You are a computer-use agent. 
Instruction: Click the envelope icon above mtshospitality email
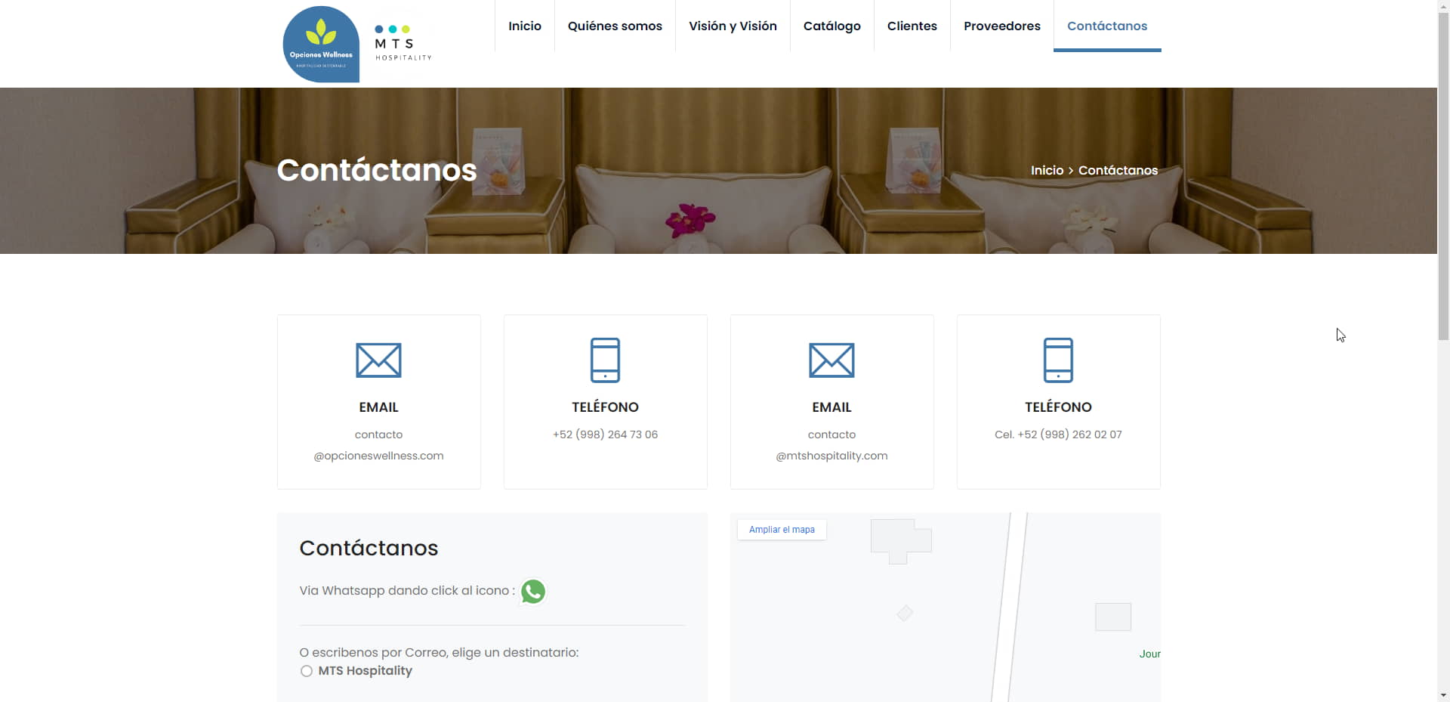(x=831, y=360)
